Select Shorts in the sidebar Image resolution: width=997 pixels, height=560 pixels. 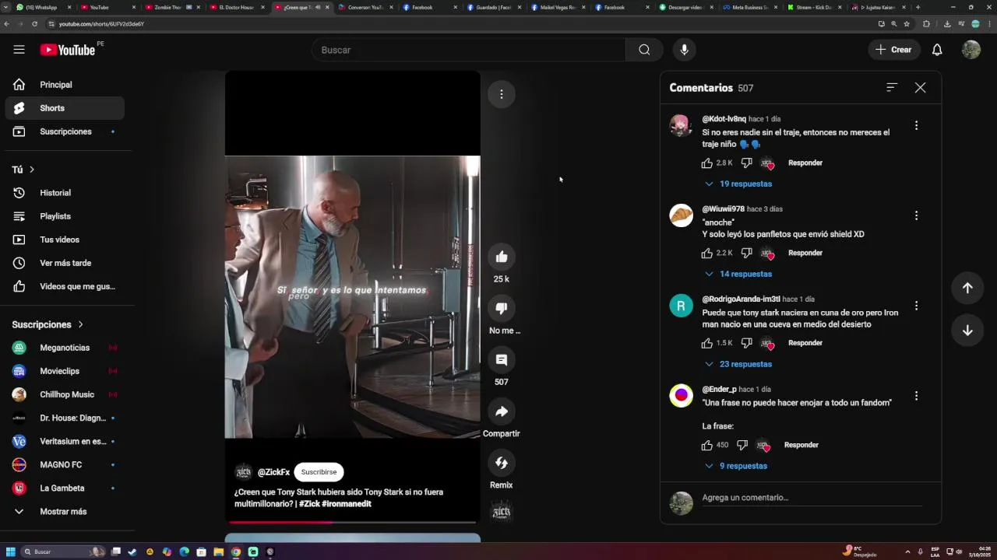[64, 108]
